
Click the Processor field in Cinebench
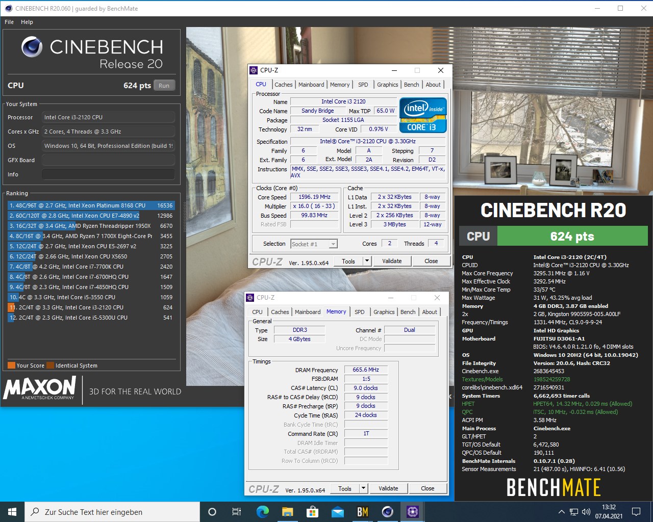[108, 117]
